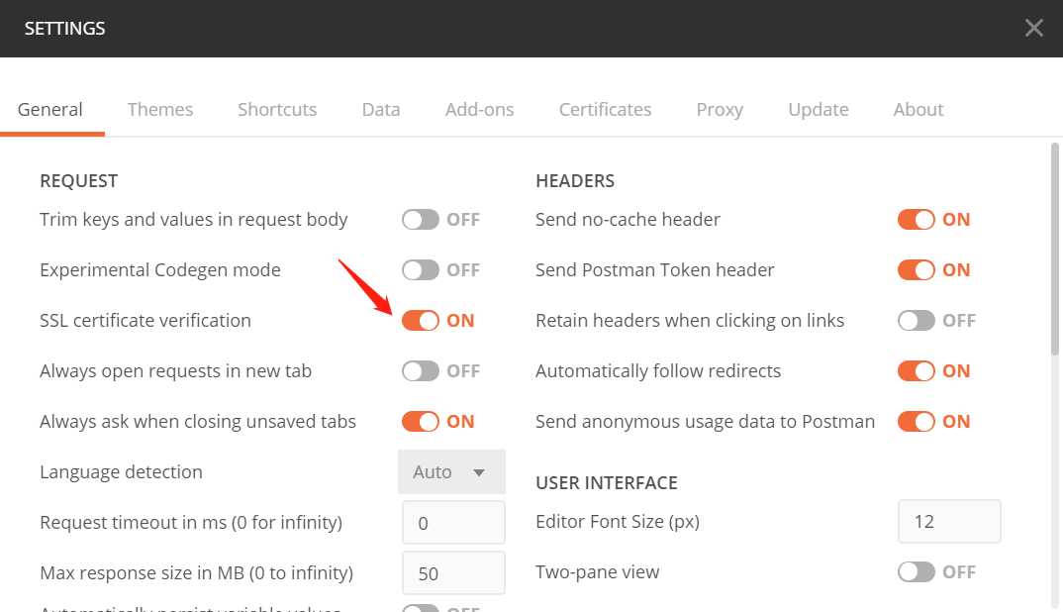Click the REQUEST section heading
Screen dimensions: 1063x612
[78, 180]
